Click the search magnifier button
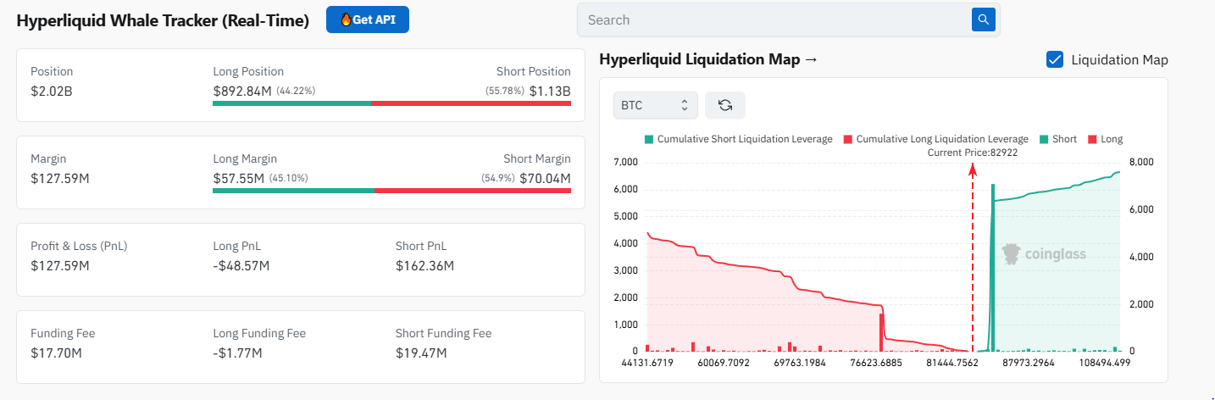Viewport: 1215px width, 400px height. (x=983, y=19)
